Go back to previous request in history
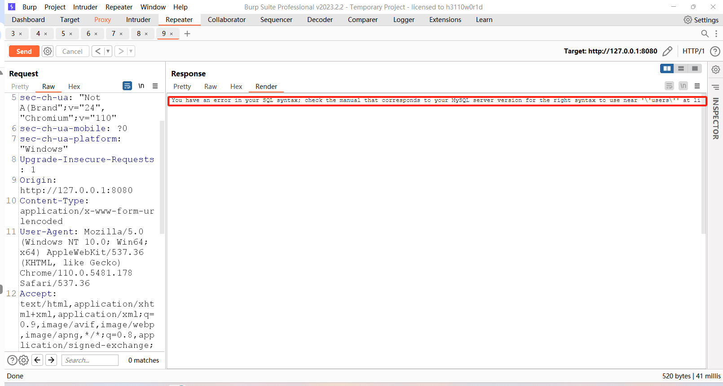723x386 pixels. (x=98, y=51)
